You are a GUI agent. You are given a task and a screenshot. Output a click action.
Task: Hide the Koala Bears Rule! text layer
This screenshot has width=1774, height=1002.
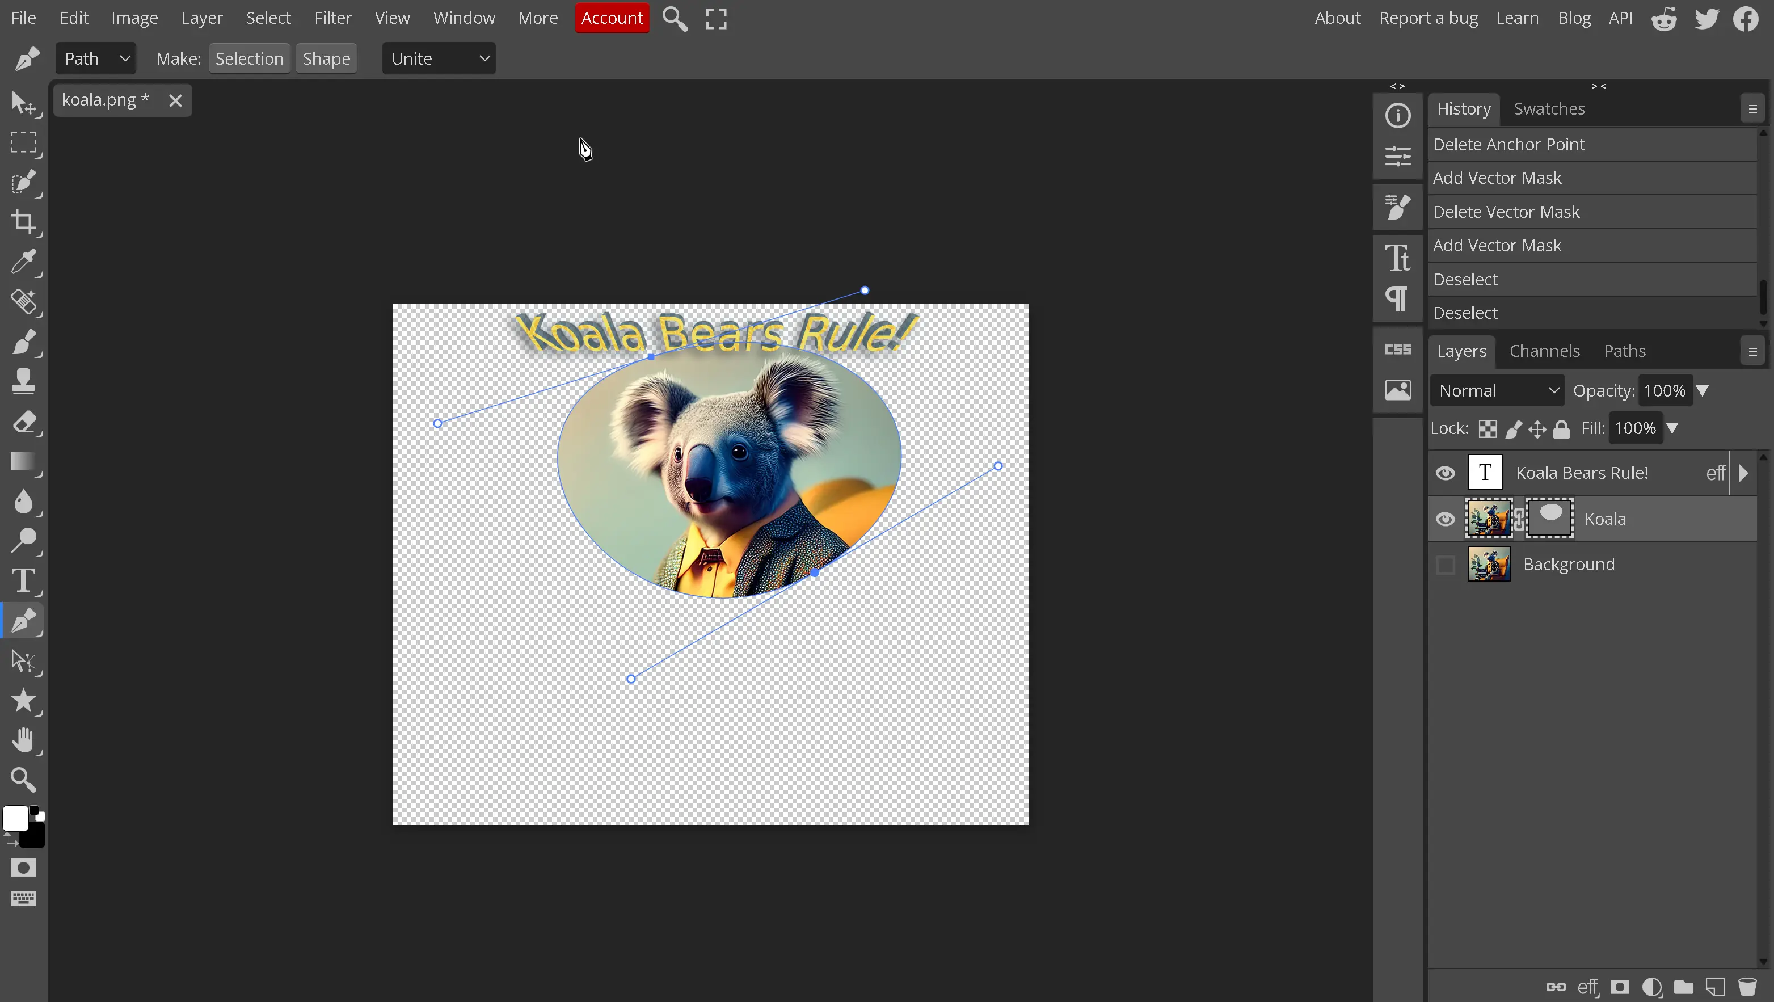(x=1446, y=473)
